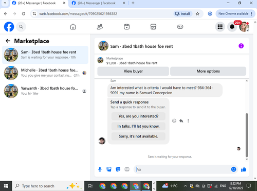
Task: Click the choose sticker icon in composer
Action: (x=118, y=169)
